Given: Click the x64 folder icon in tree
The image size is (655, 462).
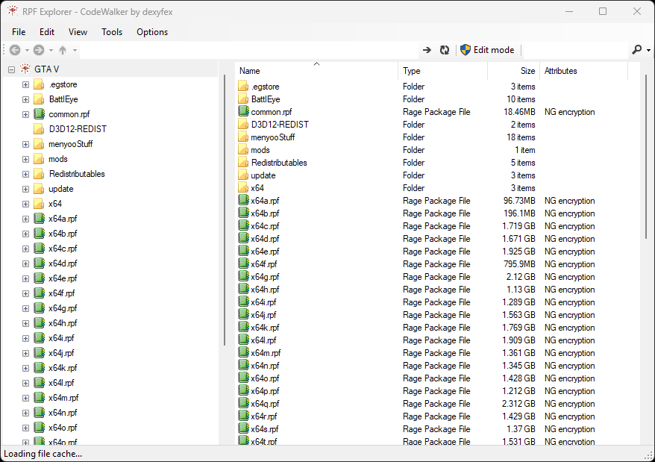Looking at the screenshot, I should (x=39, y=204).
